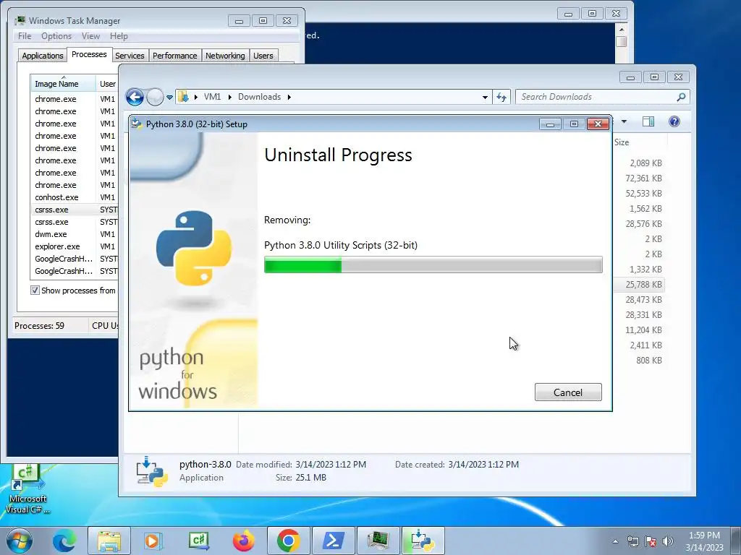Open the volume speaker tray icon
Image resolution: width=741 pixels, height=555 pixels.
click(x=668, y=541)
